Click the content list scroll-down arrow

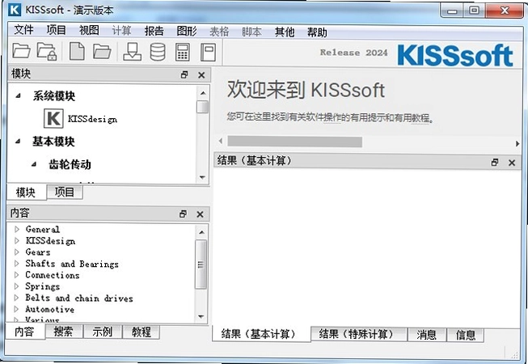[x=201, y=316]
